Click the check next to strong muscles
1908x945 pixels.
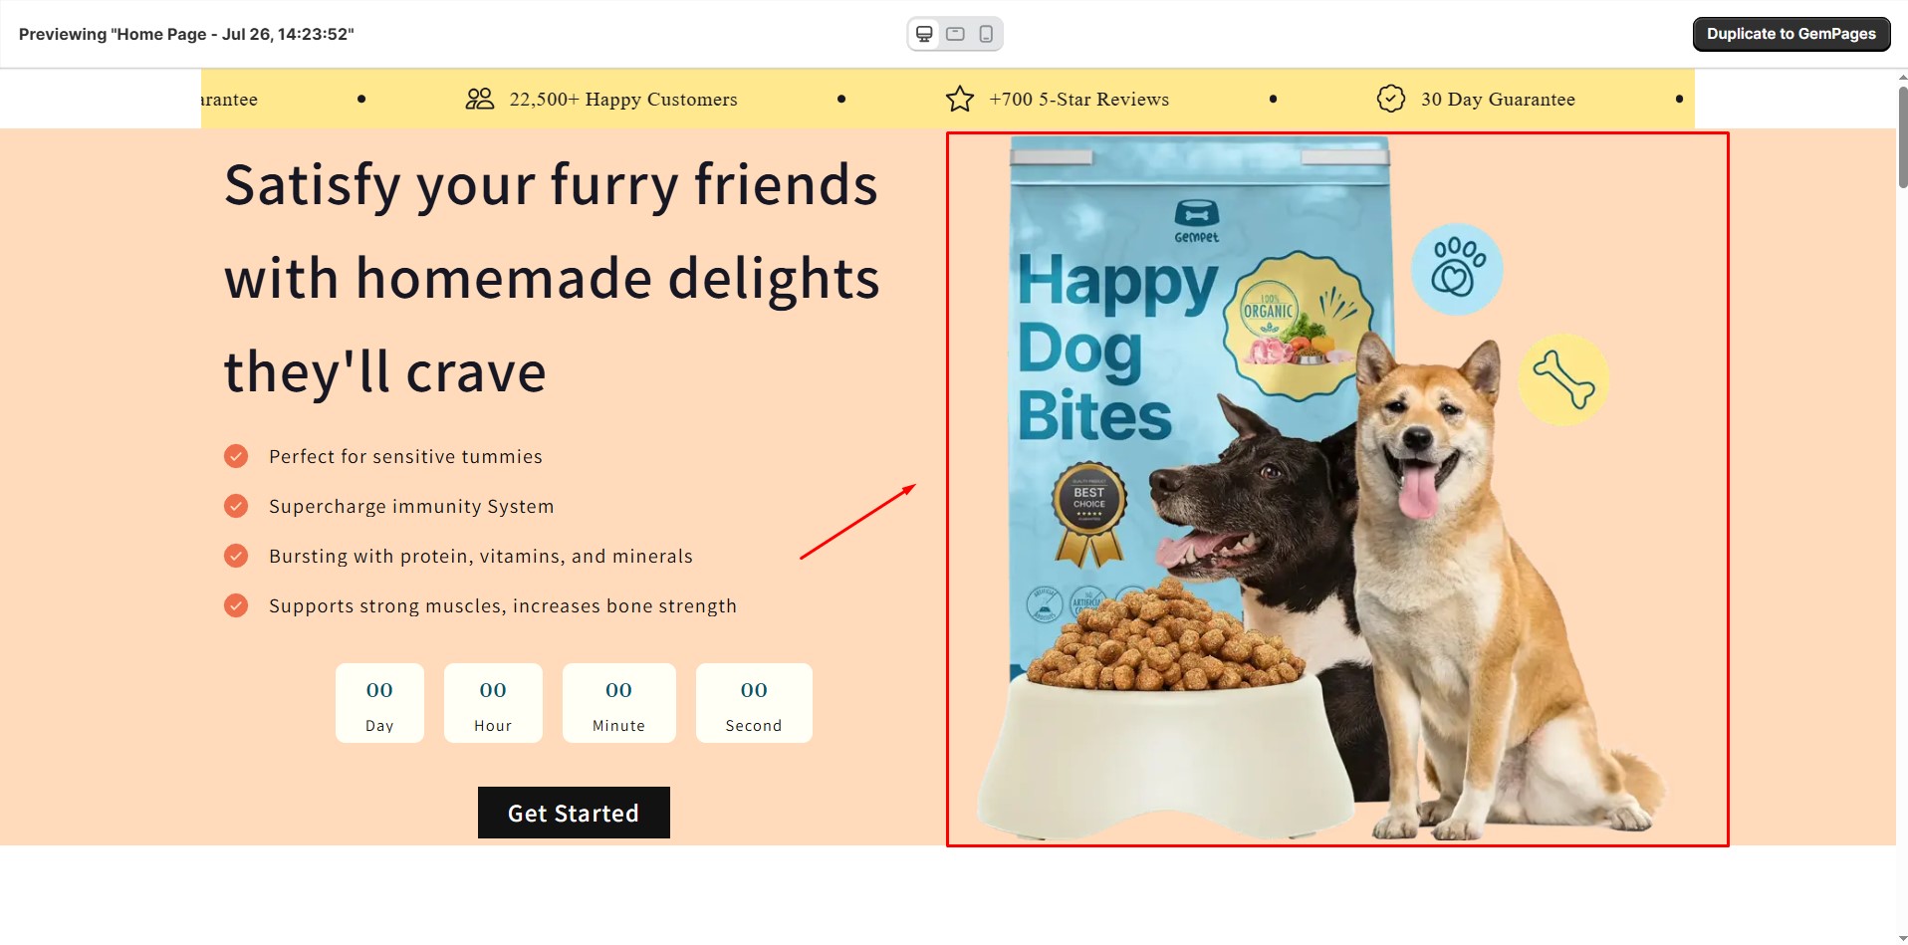(x=236, y=605)
